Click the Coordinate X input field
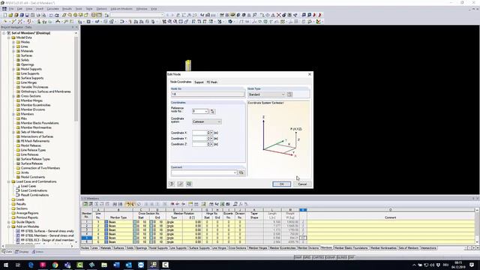The height and width of the screenshot is (270, 480). tap(199, 133)
